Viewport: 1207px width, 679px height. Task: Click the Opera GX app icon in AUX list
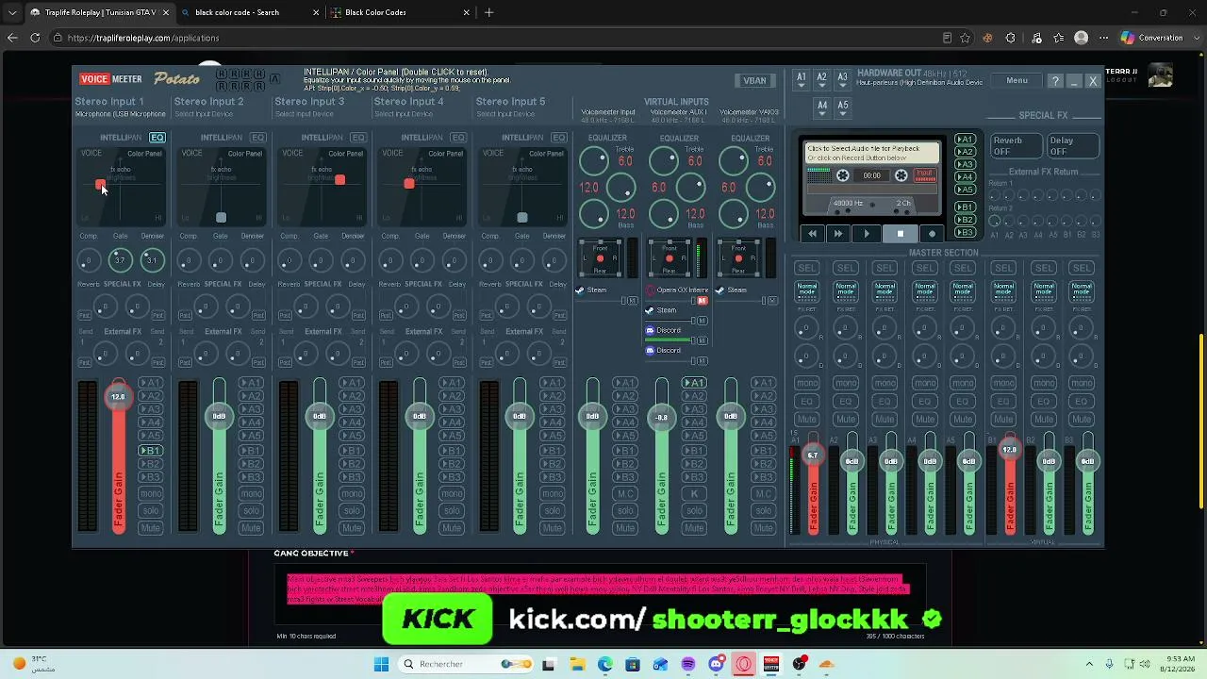click(650, 290)
